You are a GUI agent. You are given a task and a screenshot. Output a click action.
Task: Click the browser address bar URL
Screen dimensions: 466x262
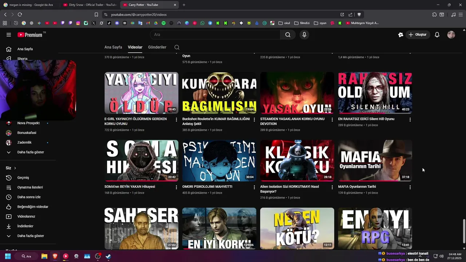tap(139, 15)
